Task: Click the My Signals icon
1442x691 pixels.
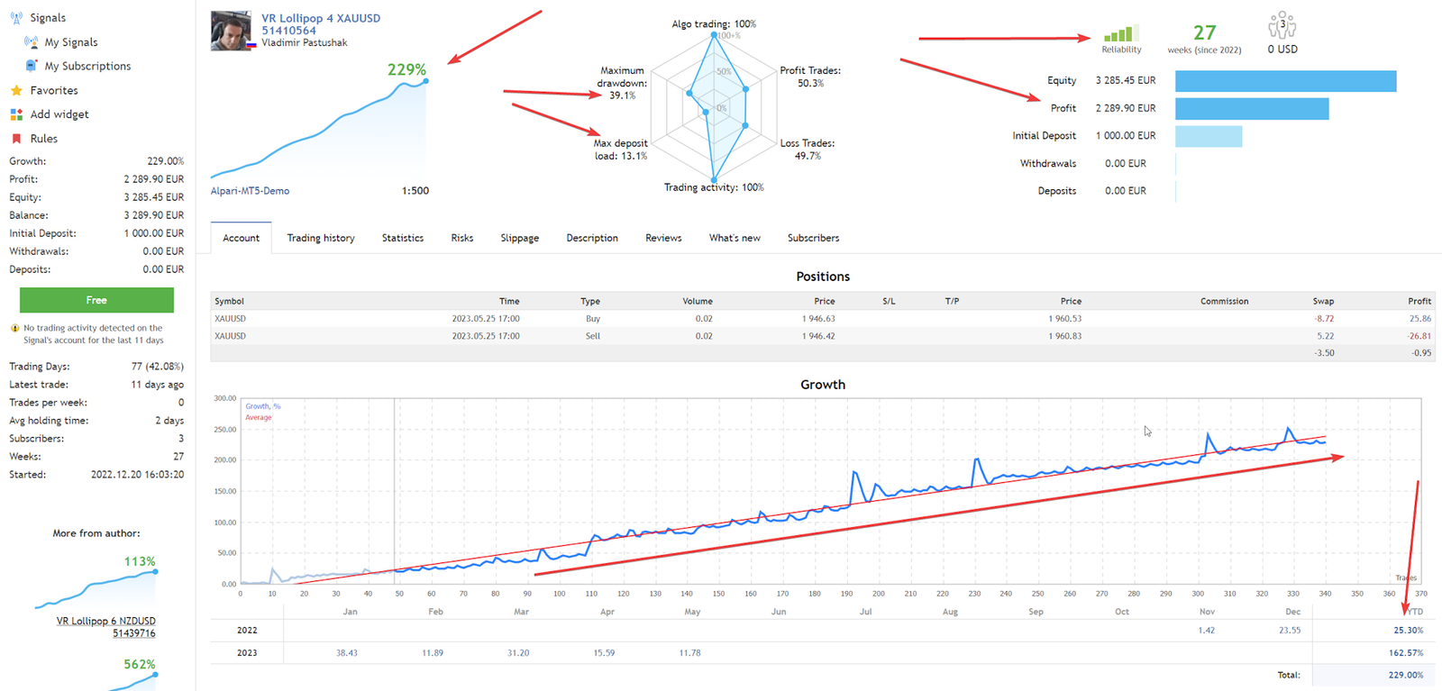Action: click(x=32, y=41)
